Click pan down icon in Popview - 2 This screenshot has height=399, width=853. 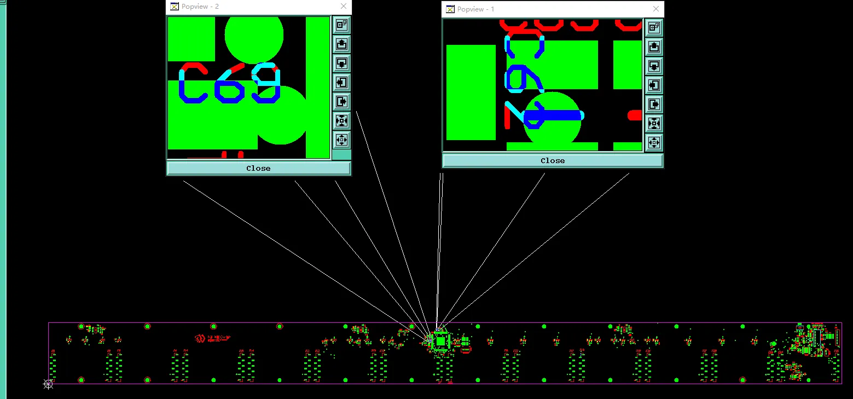(341, 63)
